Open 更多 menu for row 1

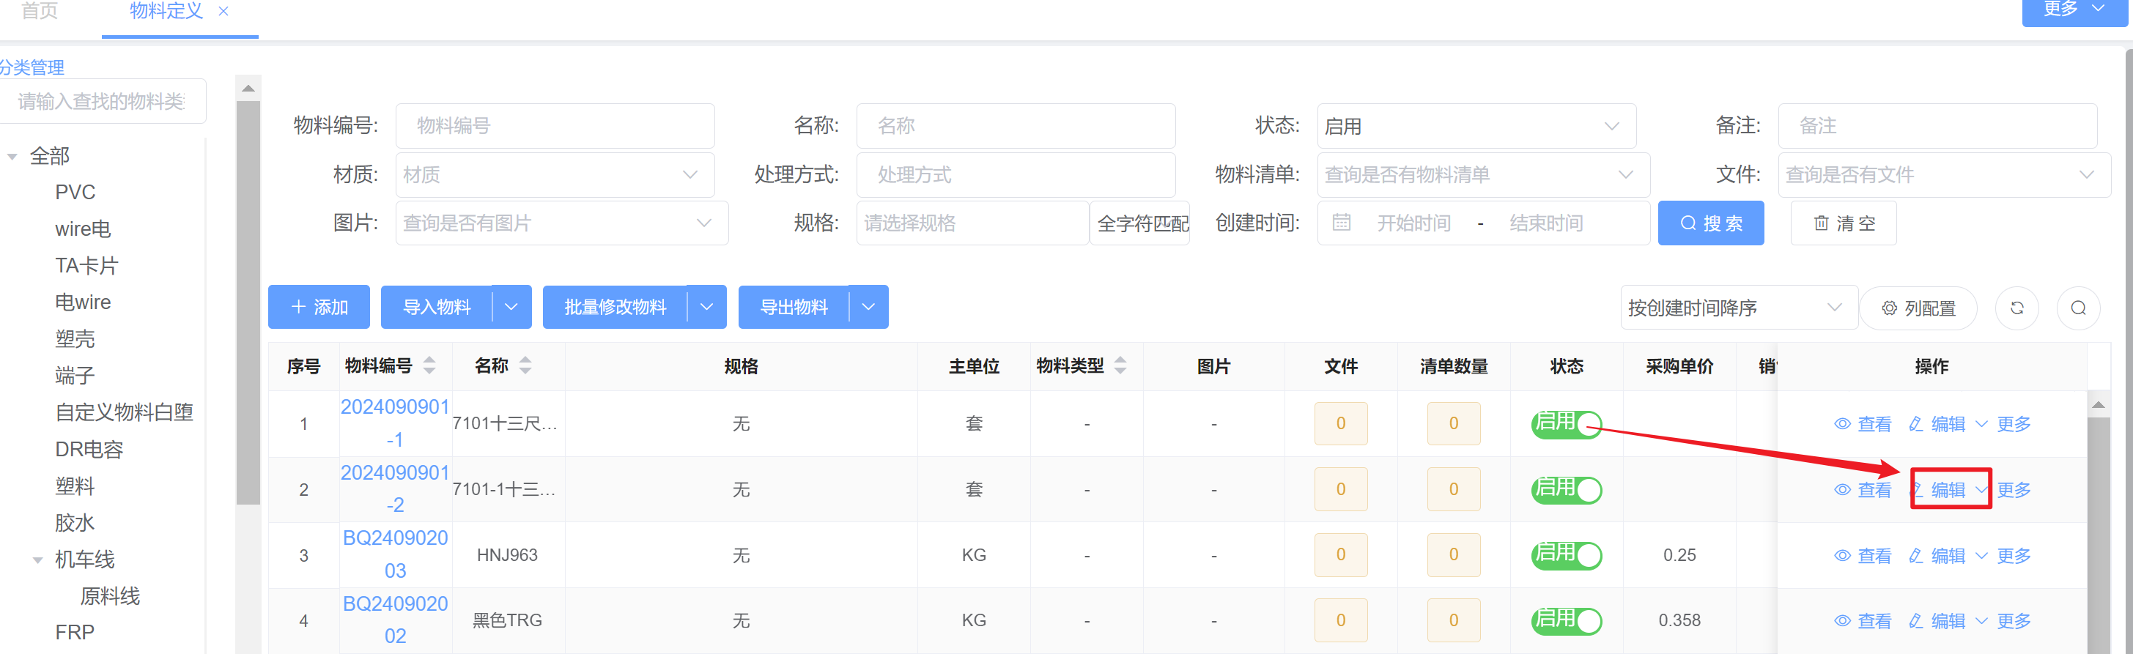coord(2004,424)
